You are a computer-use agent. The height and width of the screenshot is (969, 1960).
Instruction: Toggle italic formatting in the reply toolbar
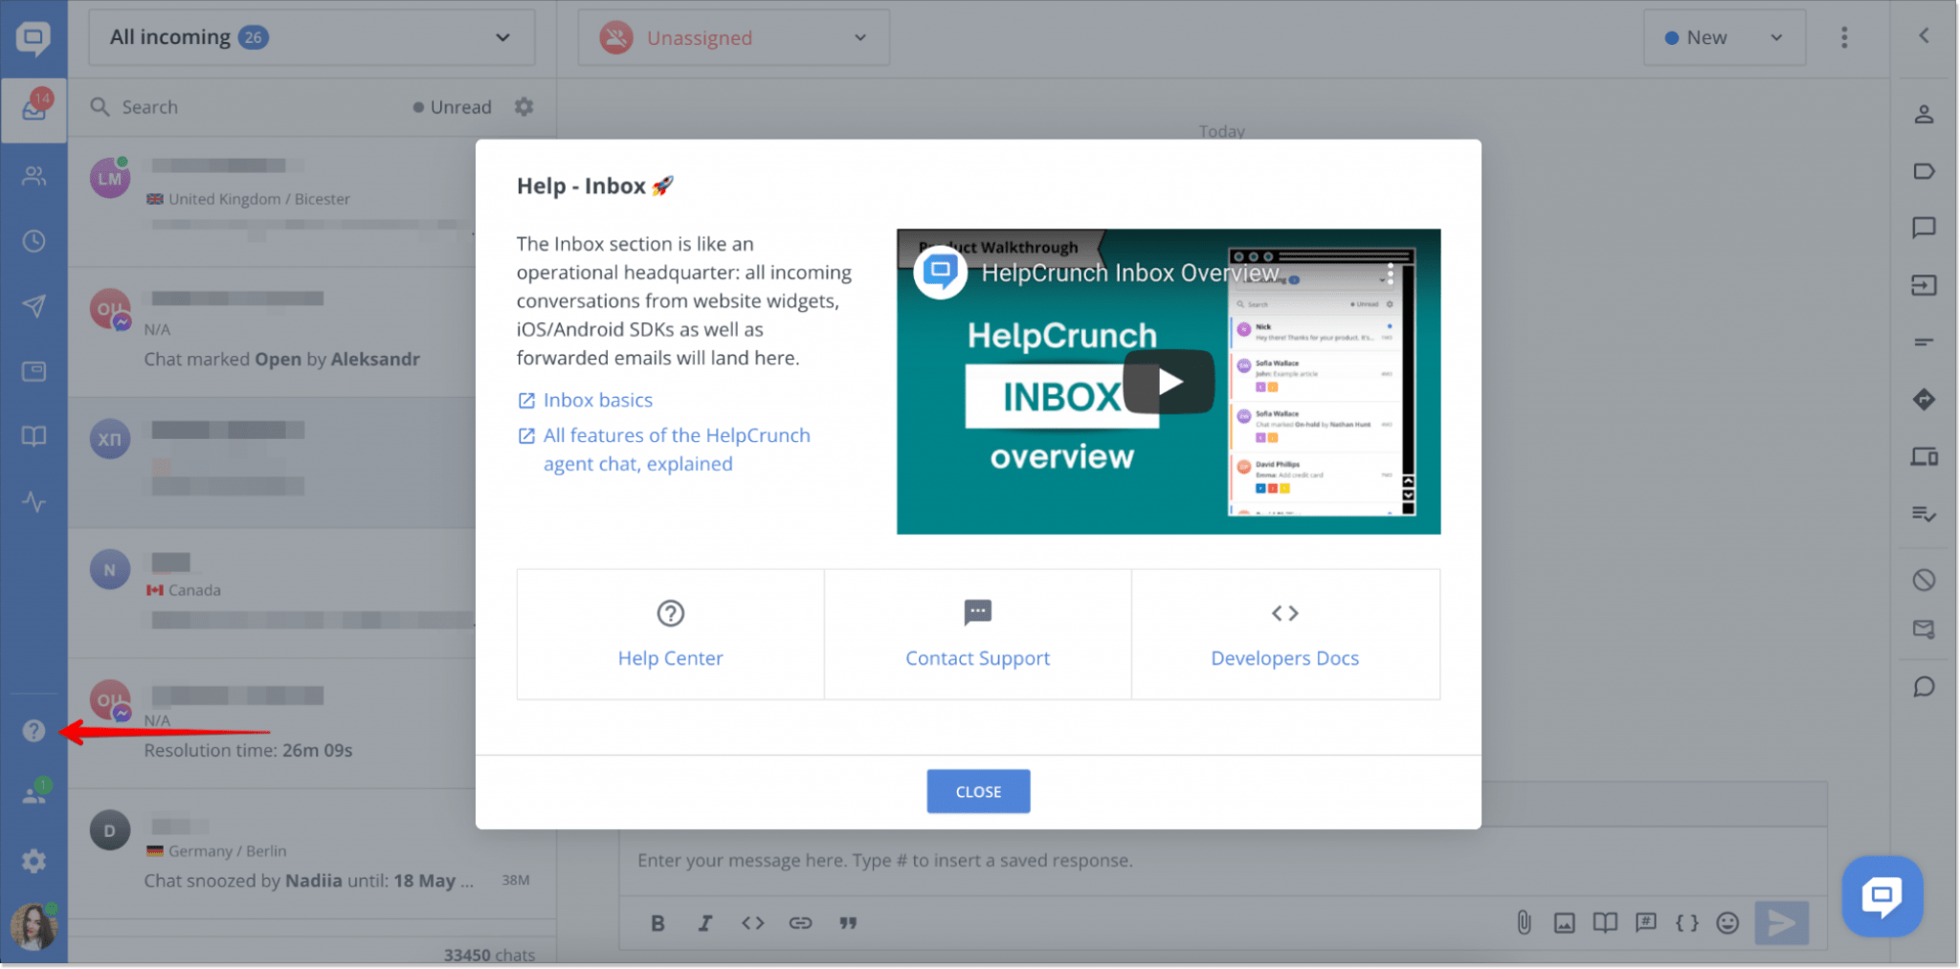pyautogui.click(x=705, y=922)
